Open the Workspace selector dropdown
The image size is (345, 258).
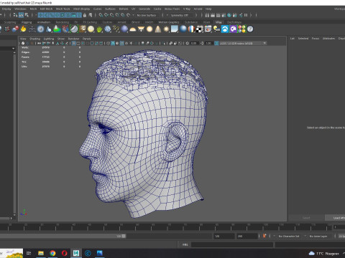(x=339, y=9)
